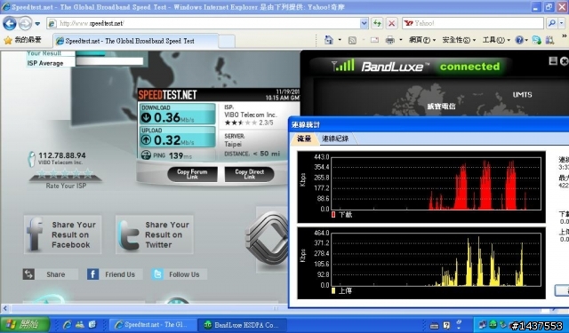Expand Home button dropdown arrow

click(340, 40)
